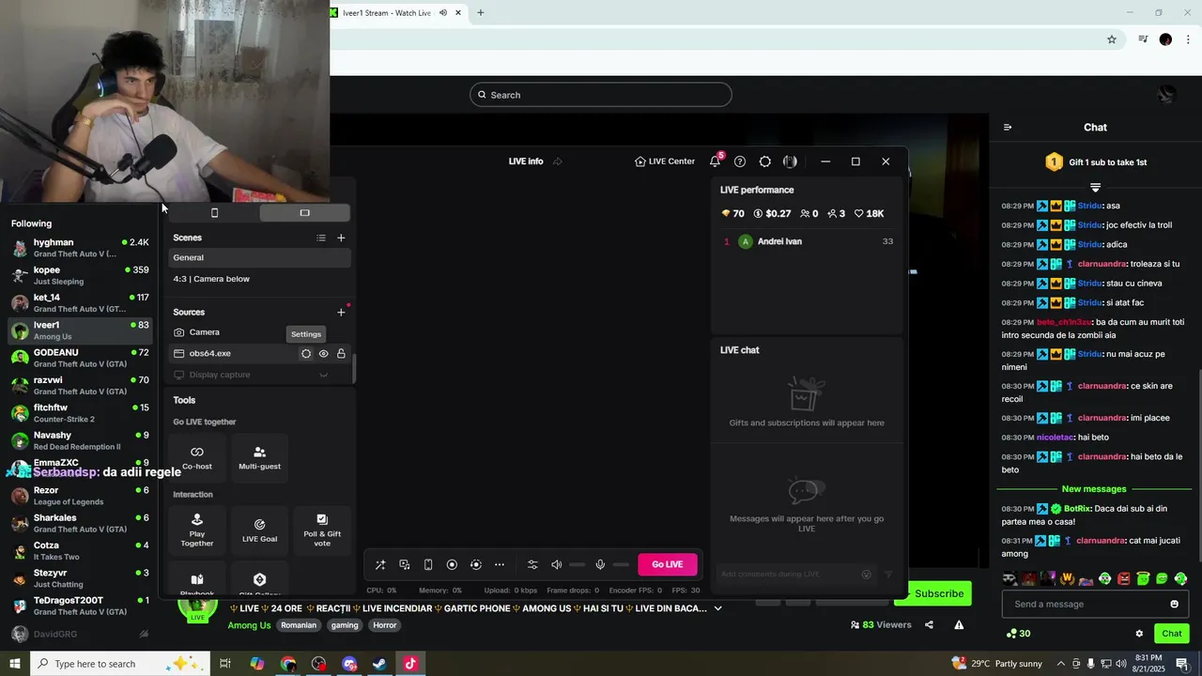
Task: Mute the microphone
Action: [x=600, y=565]
